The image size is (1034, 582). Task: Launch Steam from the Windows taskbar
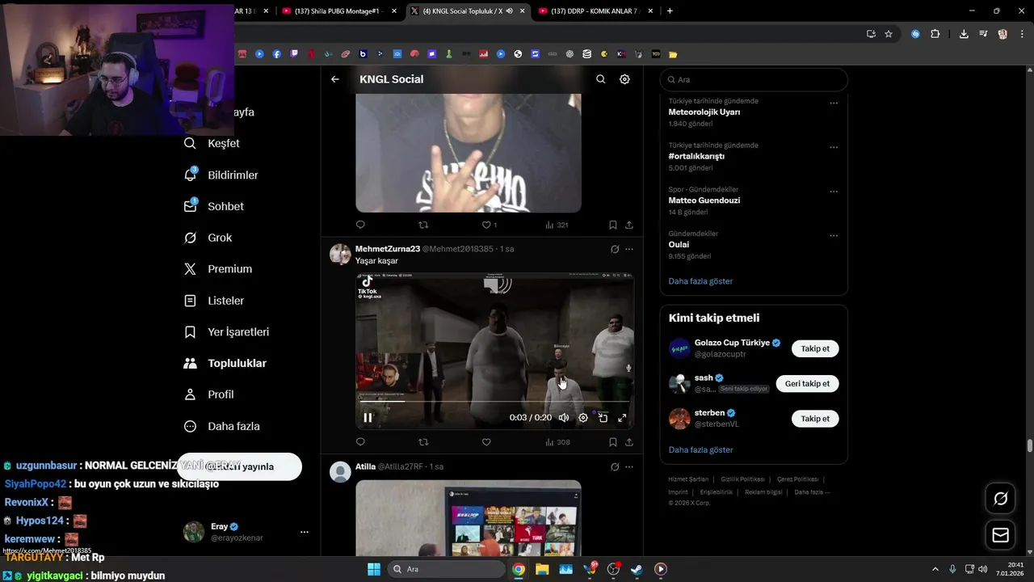pos(637,569)
